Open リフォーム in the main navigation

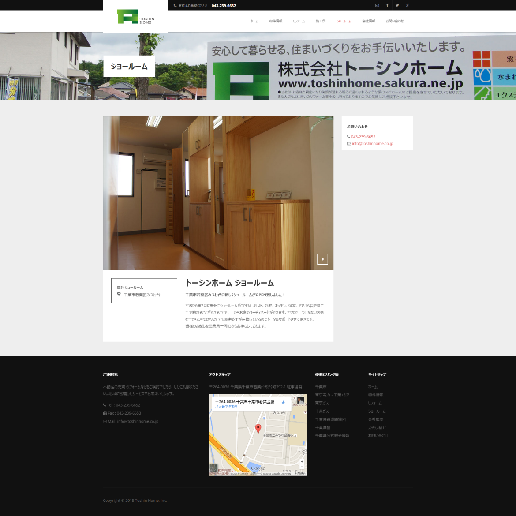tap(299, 22)
